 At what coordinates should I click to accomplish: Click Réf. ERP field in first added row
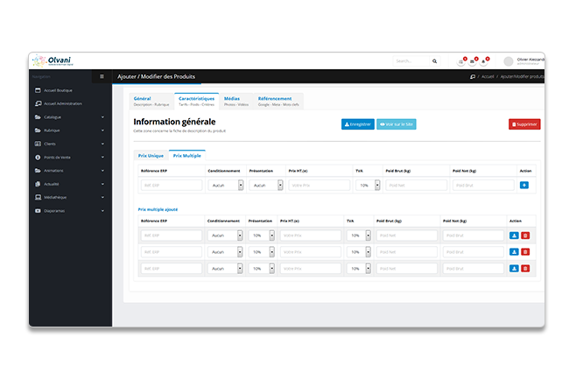(x=172, y=236)
